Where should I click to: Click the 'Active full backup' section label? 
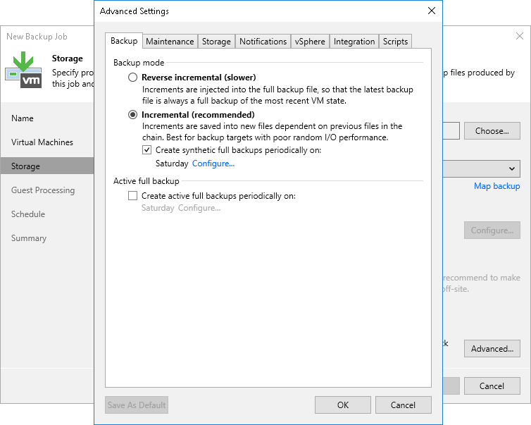(146, 181)
